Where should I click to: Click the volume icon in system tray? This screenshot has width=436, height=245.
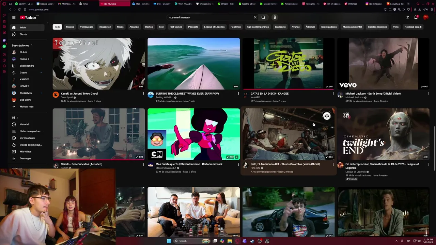pos(419,241)
